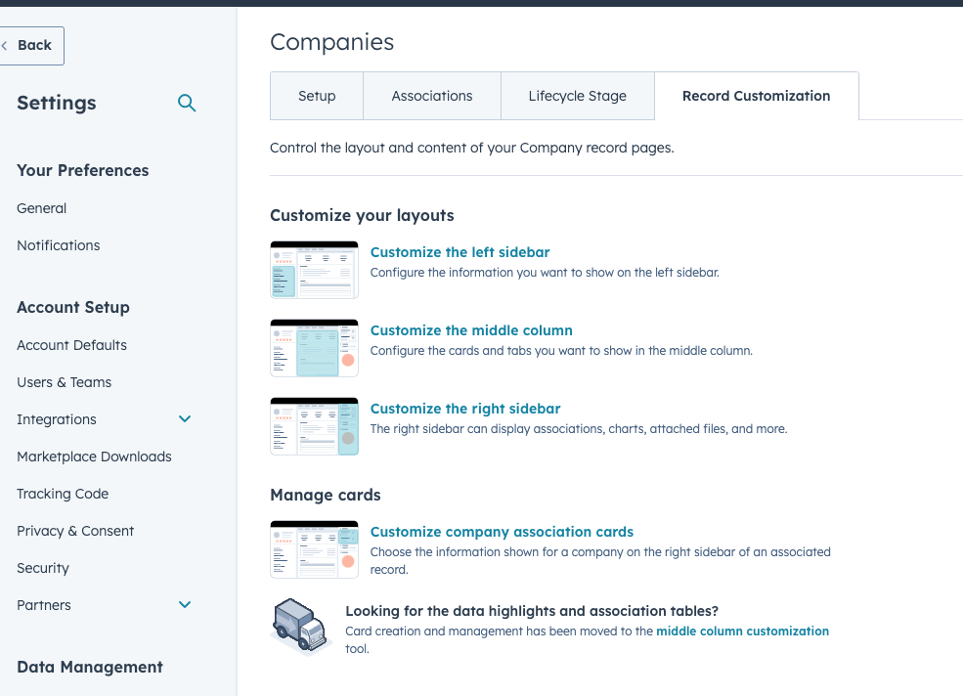Switch to the Associations tab
This screenshot has height=696, width=963.
[431, 96]
